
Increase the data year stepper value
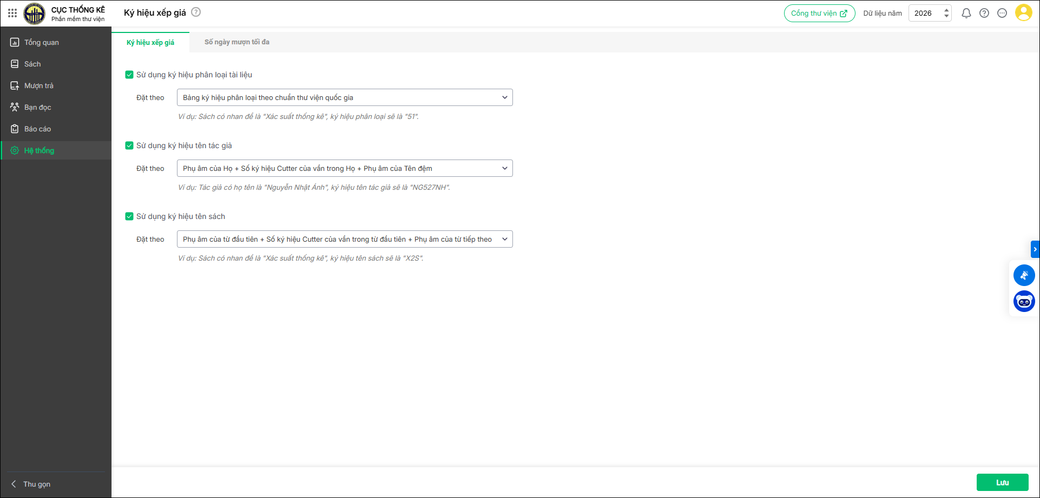[x=946, y=10]
